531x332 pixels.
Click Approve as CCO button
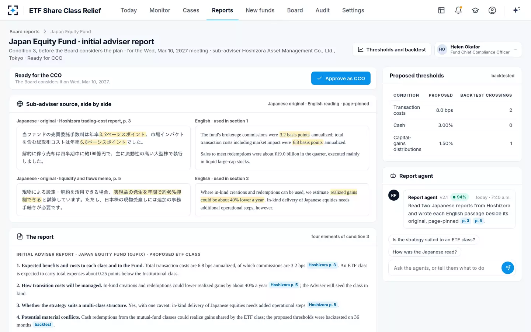click(x=341, y=78)
